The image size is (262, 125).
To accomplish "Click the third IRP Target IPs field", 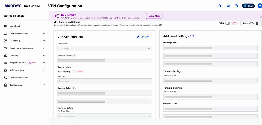I will point(210,64).
